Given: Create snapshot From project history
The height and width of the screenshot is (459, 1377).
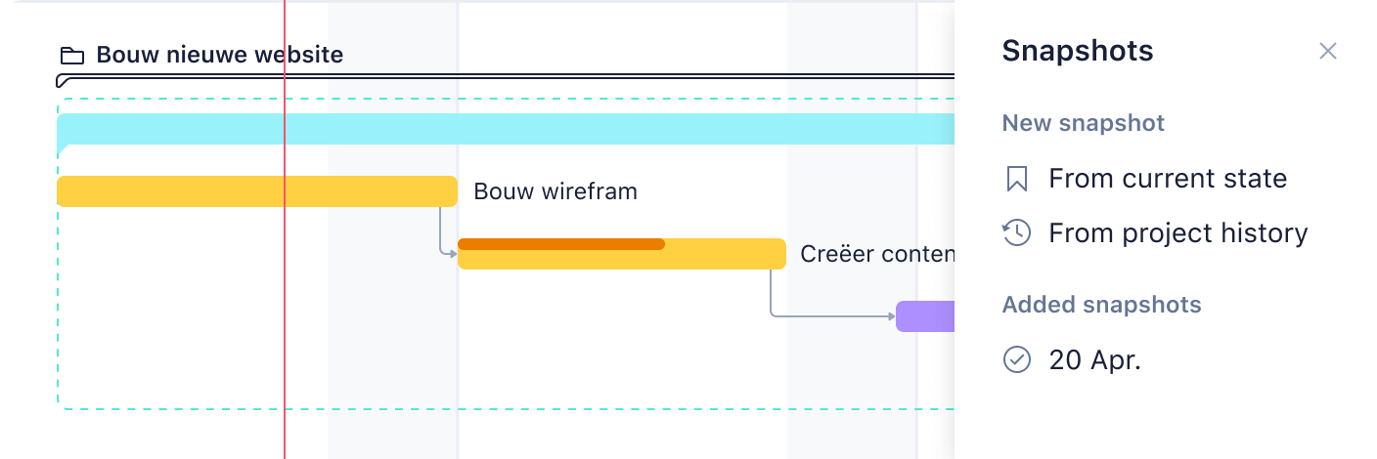Looking at the screenshot, I should (x=1177, y=233).
